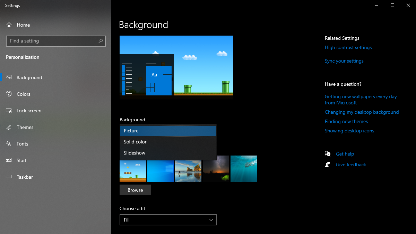Open the Colors palette icon
The height and width of the screenshot is (234, 416).
point(9,94)
